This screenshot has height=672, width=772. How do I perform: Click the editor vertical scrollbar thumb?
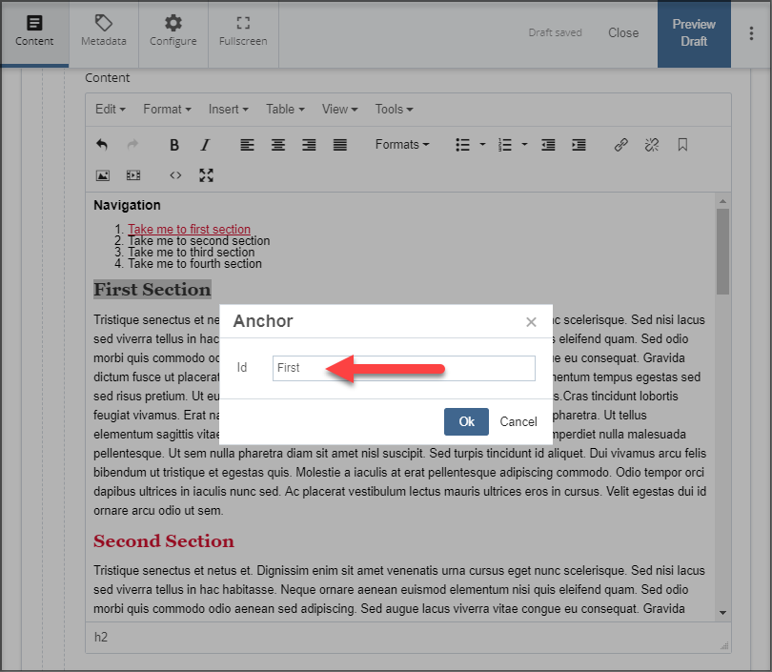[722, 252]
